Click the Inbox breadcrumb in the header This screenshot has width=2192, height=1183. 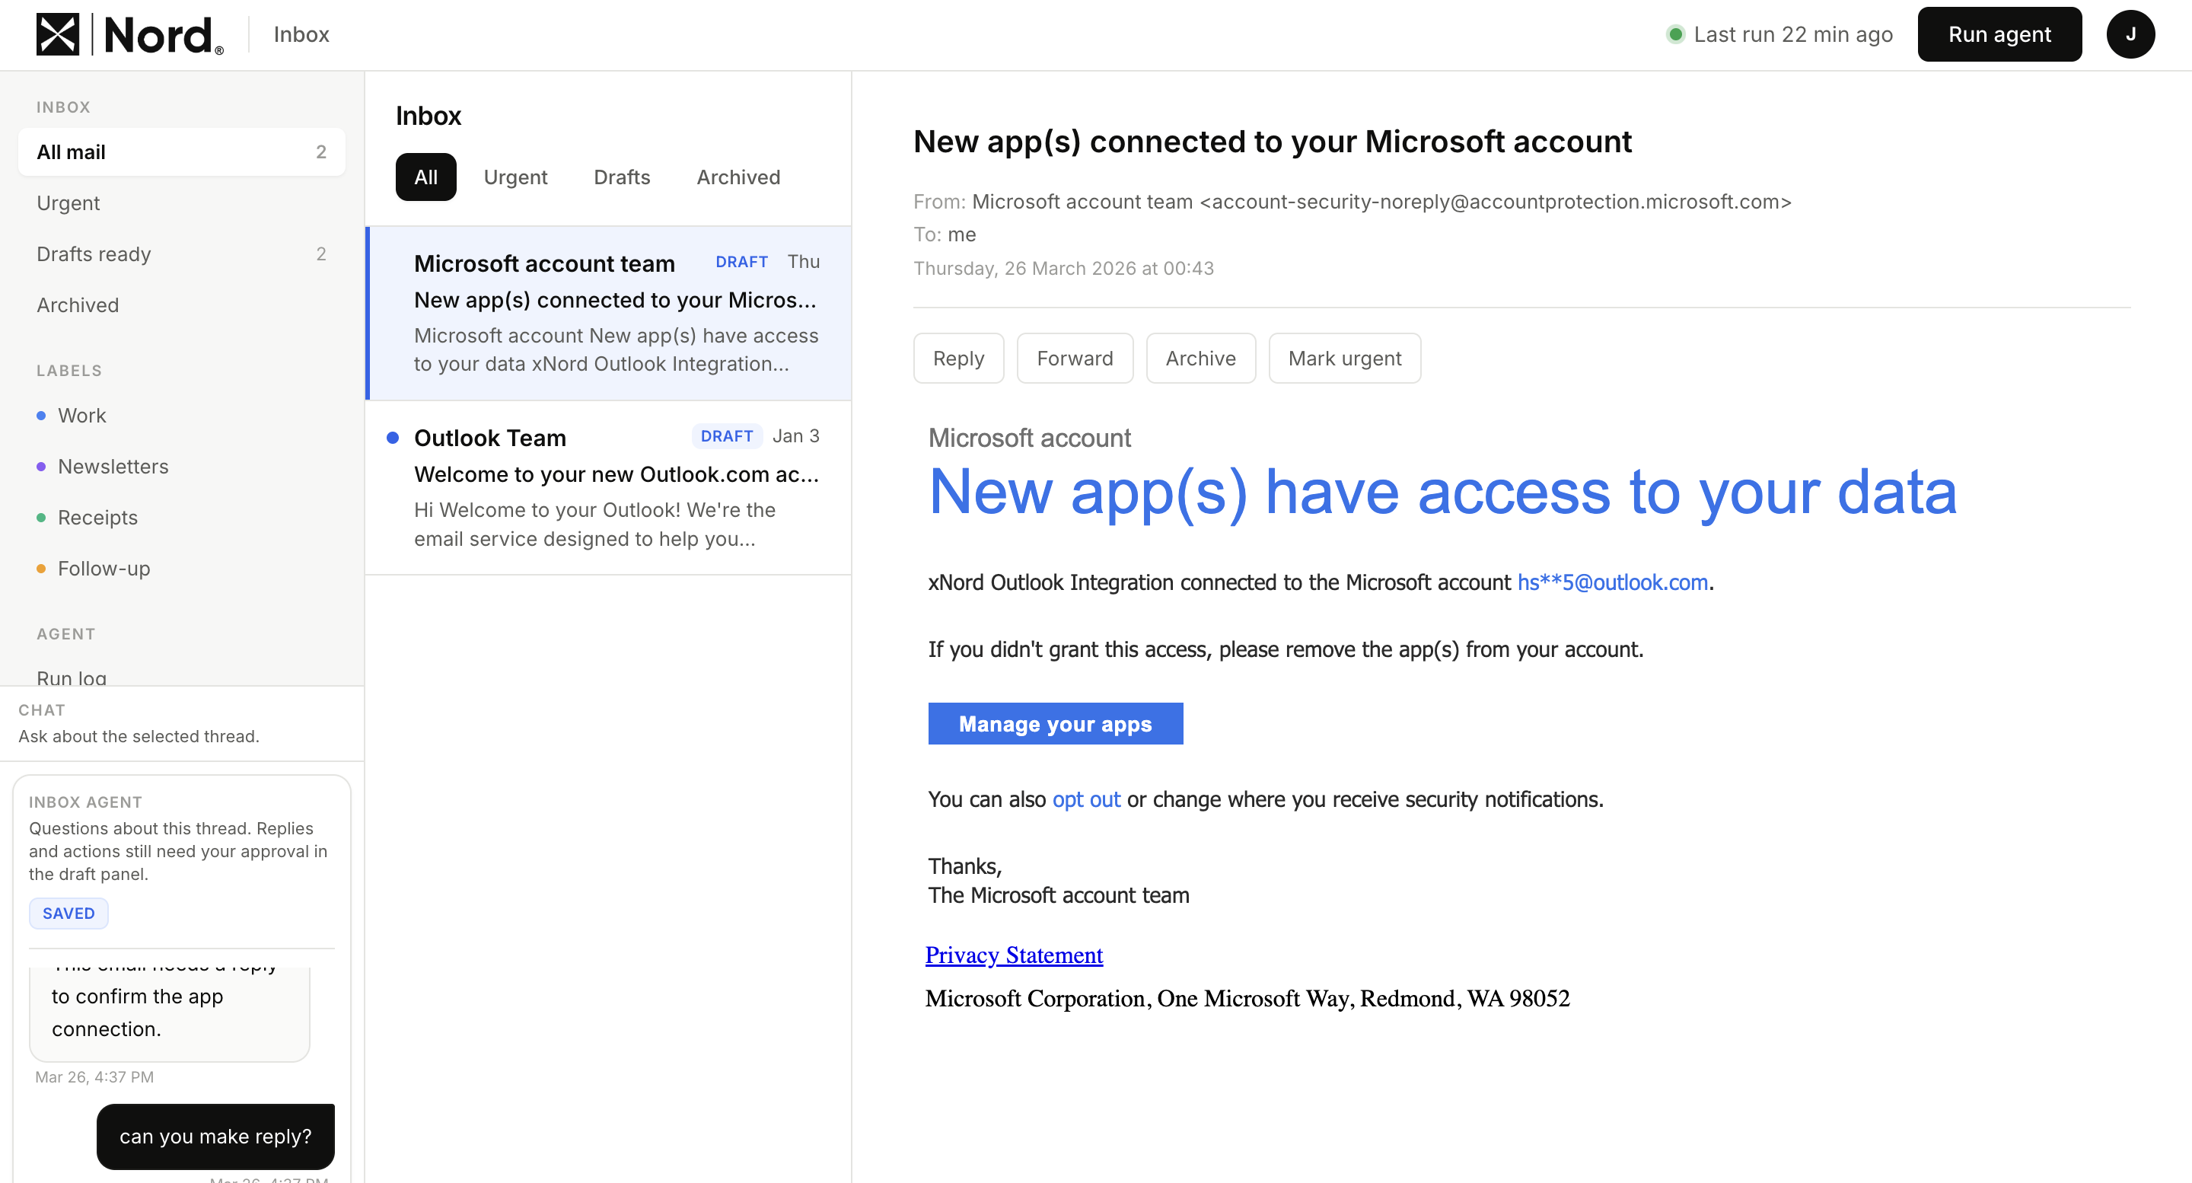[301, 34]
